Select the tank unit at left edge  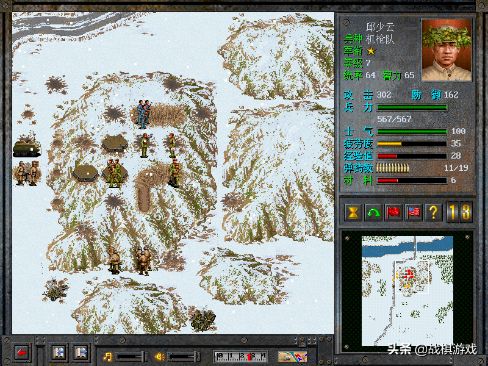click(26, 146)
